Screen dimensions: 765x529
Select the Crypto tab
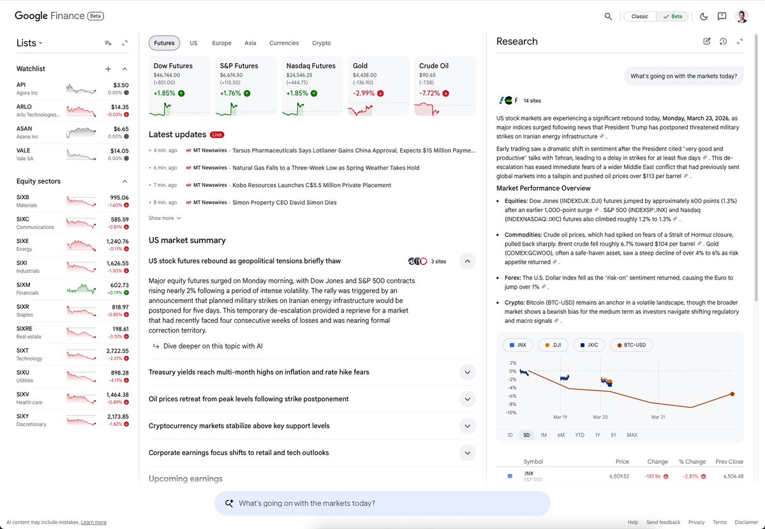[322, 43]
